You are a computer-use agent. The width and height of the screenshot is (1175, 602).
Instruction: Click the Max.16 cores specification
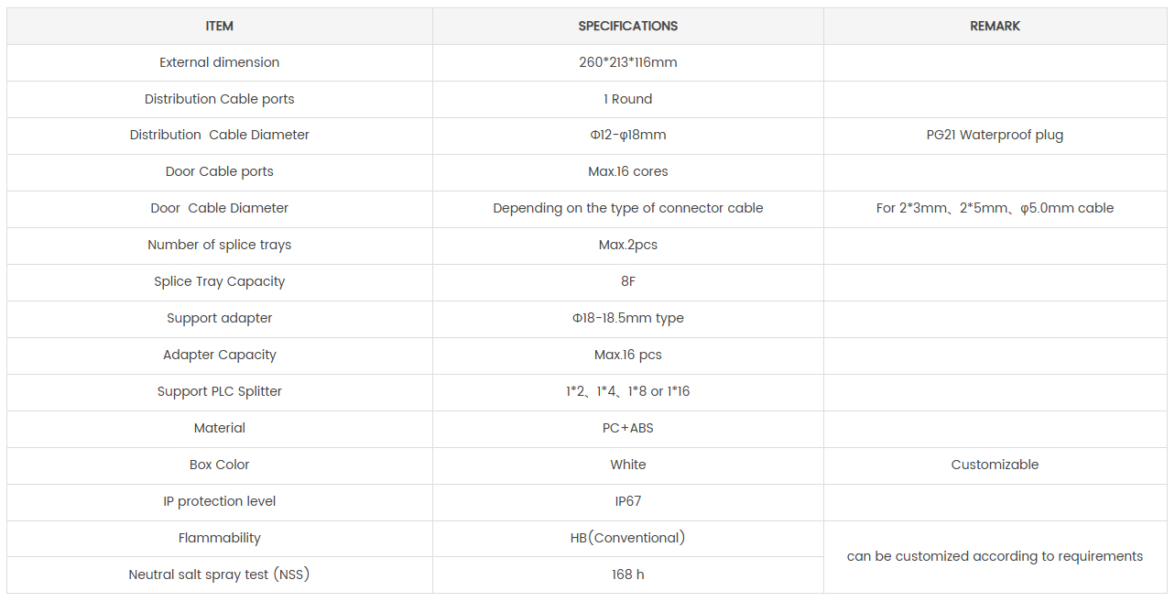point(628,171)
